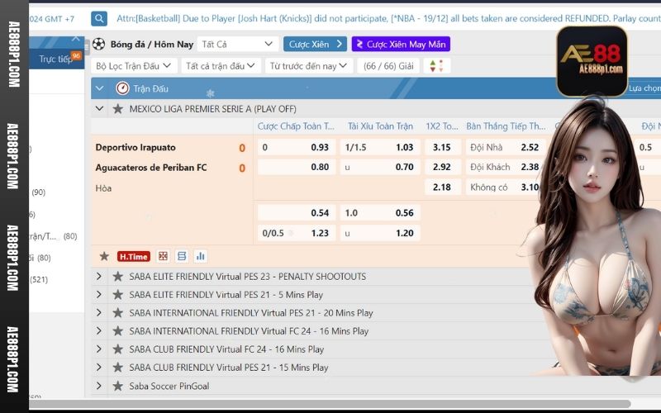Expand SABA ELITE FRIENDLY Penalty Shootouts row

click(99, 276)
